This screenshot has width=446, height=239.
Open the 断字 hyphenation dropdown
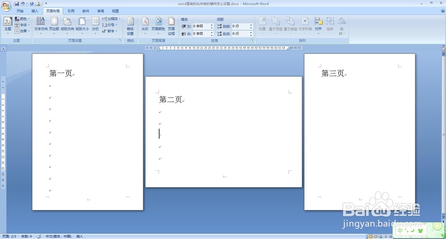(110, 31)
